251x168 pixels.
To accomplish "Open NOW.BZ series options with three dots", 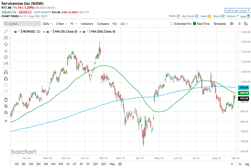I will tap(19, 31).
